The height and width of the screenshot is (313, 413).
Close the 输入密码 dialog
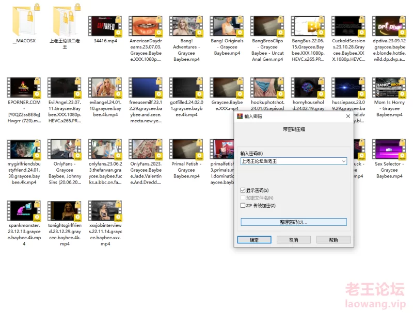pos(348,116)
